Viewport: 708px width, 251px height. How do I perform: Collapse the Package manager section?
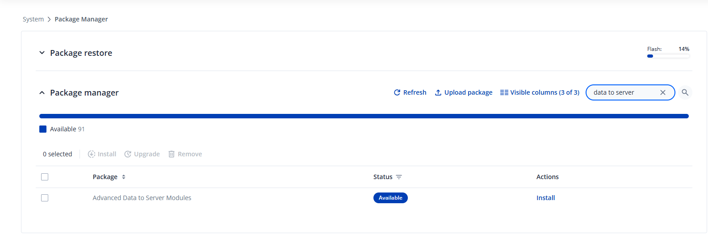click(x=42, y=93)
